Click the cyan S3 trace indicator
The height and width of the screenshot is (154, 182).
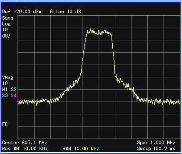(5, 95)
